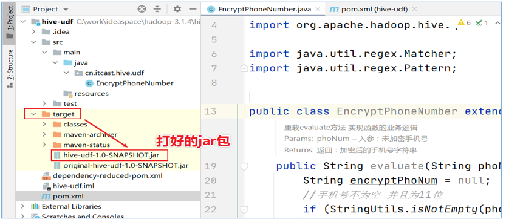Screen dimensions: 506x222
Task: Click the evaluate method name on line 19
Action: (x=397, y=166)
